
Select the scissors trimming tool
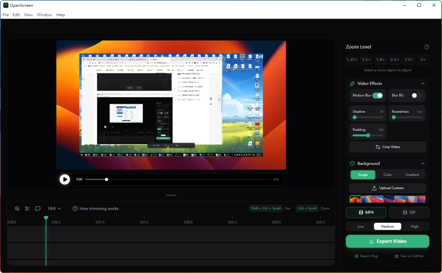pyautogui.click(x=27, y=208)
